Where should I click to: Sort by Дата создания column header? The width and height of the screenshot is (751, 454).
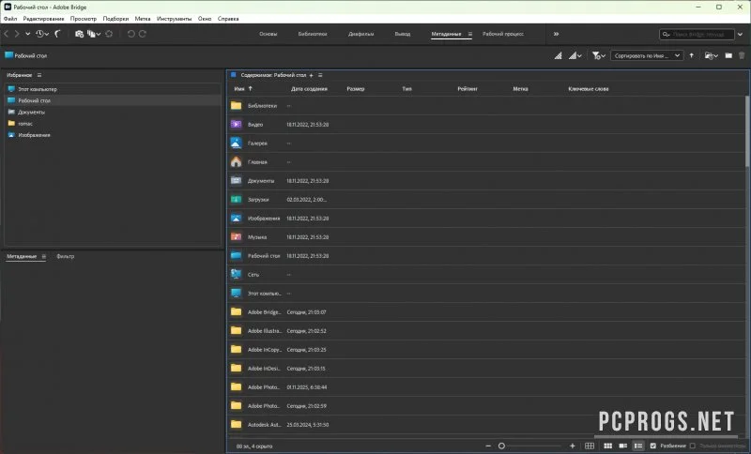(309, 89)
